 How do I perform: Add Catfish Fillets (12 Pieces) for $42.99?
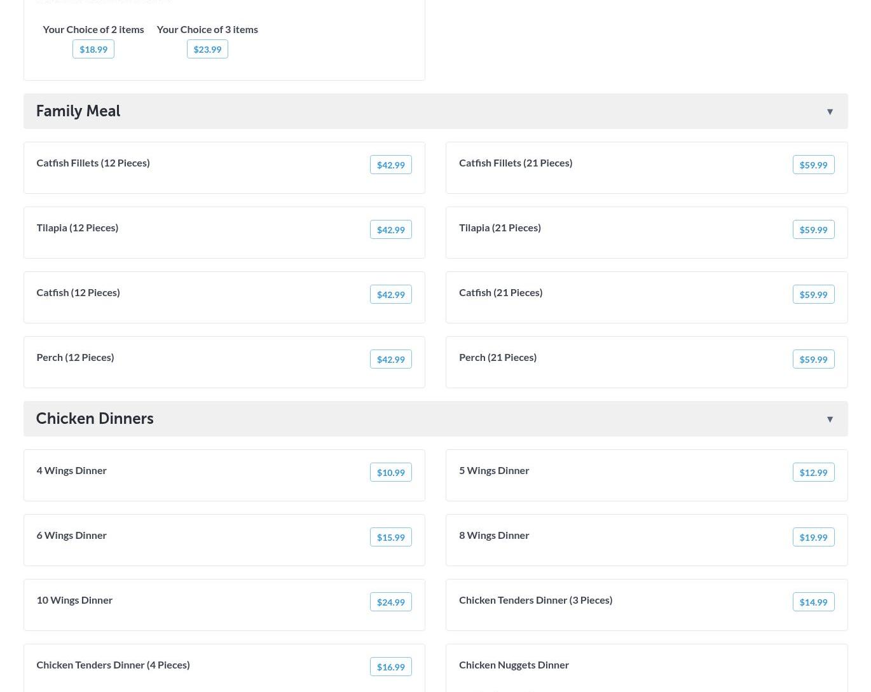[390, 165]
